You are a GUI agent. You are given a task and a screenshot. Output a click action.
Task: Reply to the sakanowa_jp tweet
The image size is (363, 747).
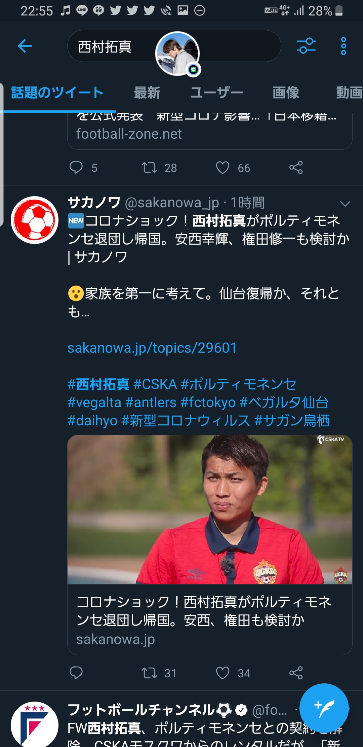coord(76,673)
